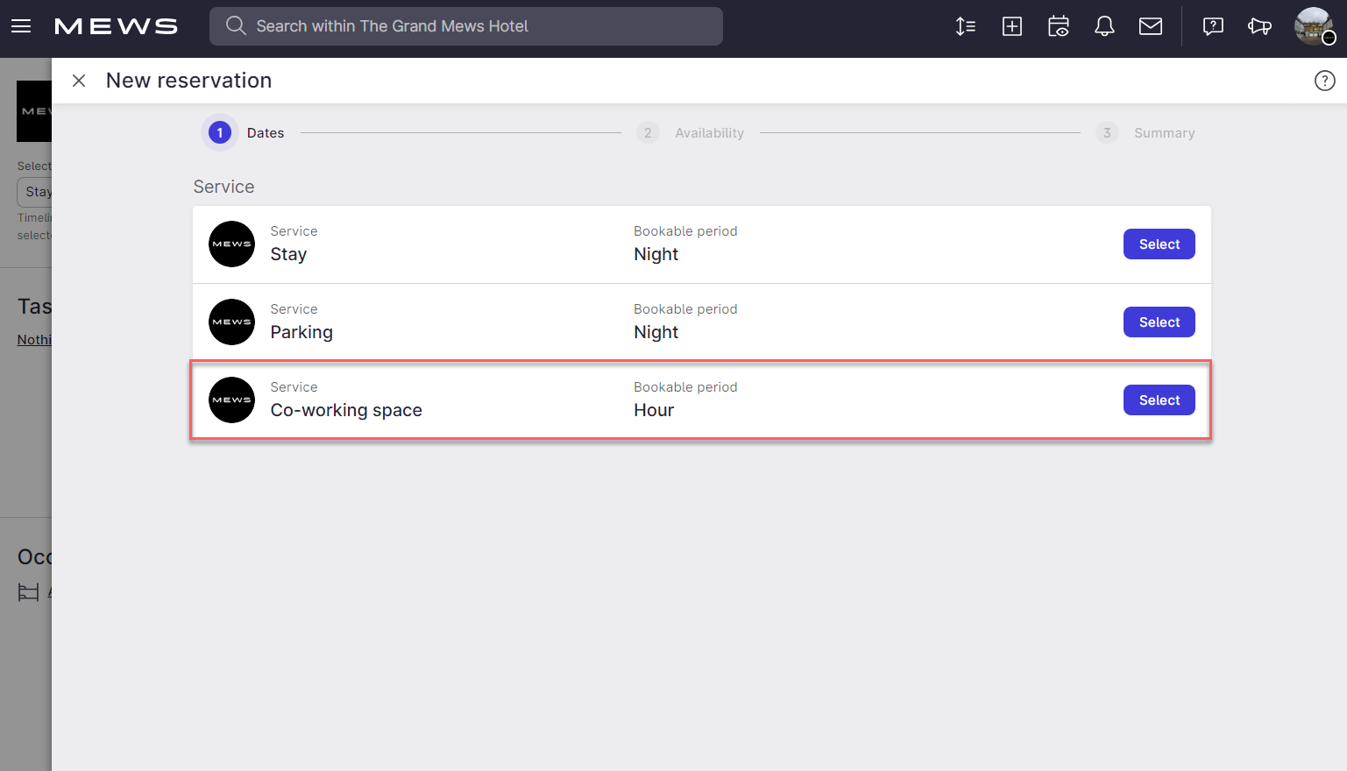Open the hamburger main menu
This screenshot has height=771, width=1347.
[x=21, y=26]
